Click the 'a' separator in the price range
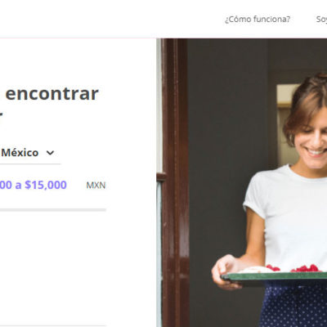327x327 pixels. coord(18,186)
